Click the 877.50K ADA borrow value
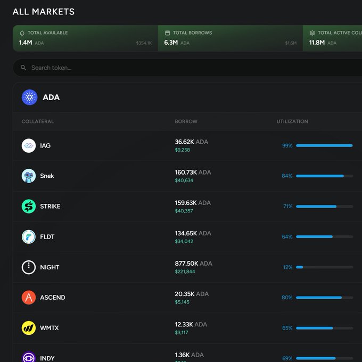 (193, 264)
